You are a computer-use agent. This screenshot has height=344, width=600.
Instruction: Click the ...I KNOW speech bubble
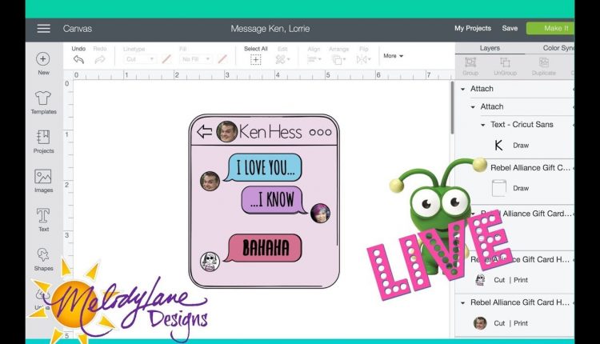click(x=274, y=200)
